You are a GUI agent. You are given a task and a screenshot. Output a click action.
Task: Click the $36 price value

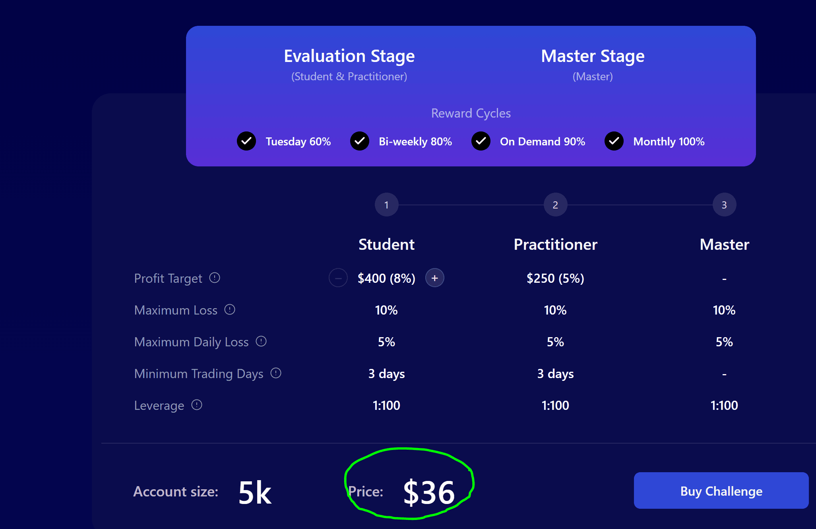(429, 492)
